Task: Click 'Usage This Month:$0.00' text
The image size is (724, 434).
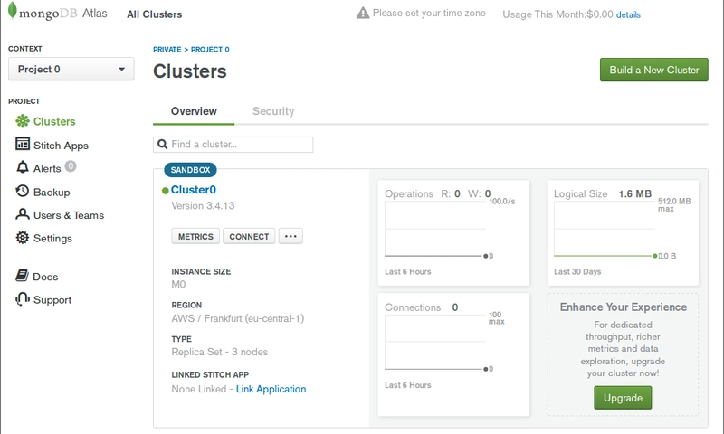Action: click(557, 14)
